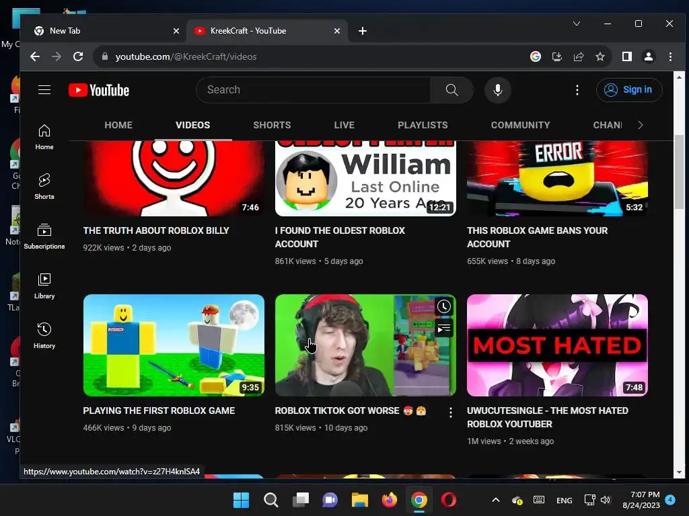The height and width of the screenshot is (516, 689).
Task: Click the page vertical scrollbar
Action: [679, 173]
